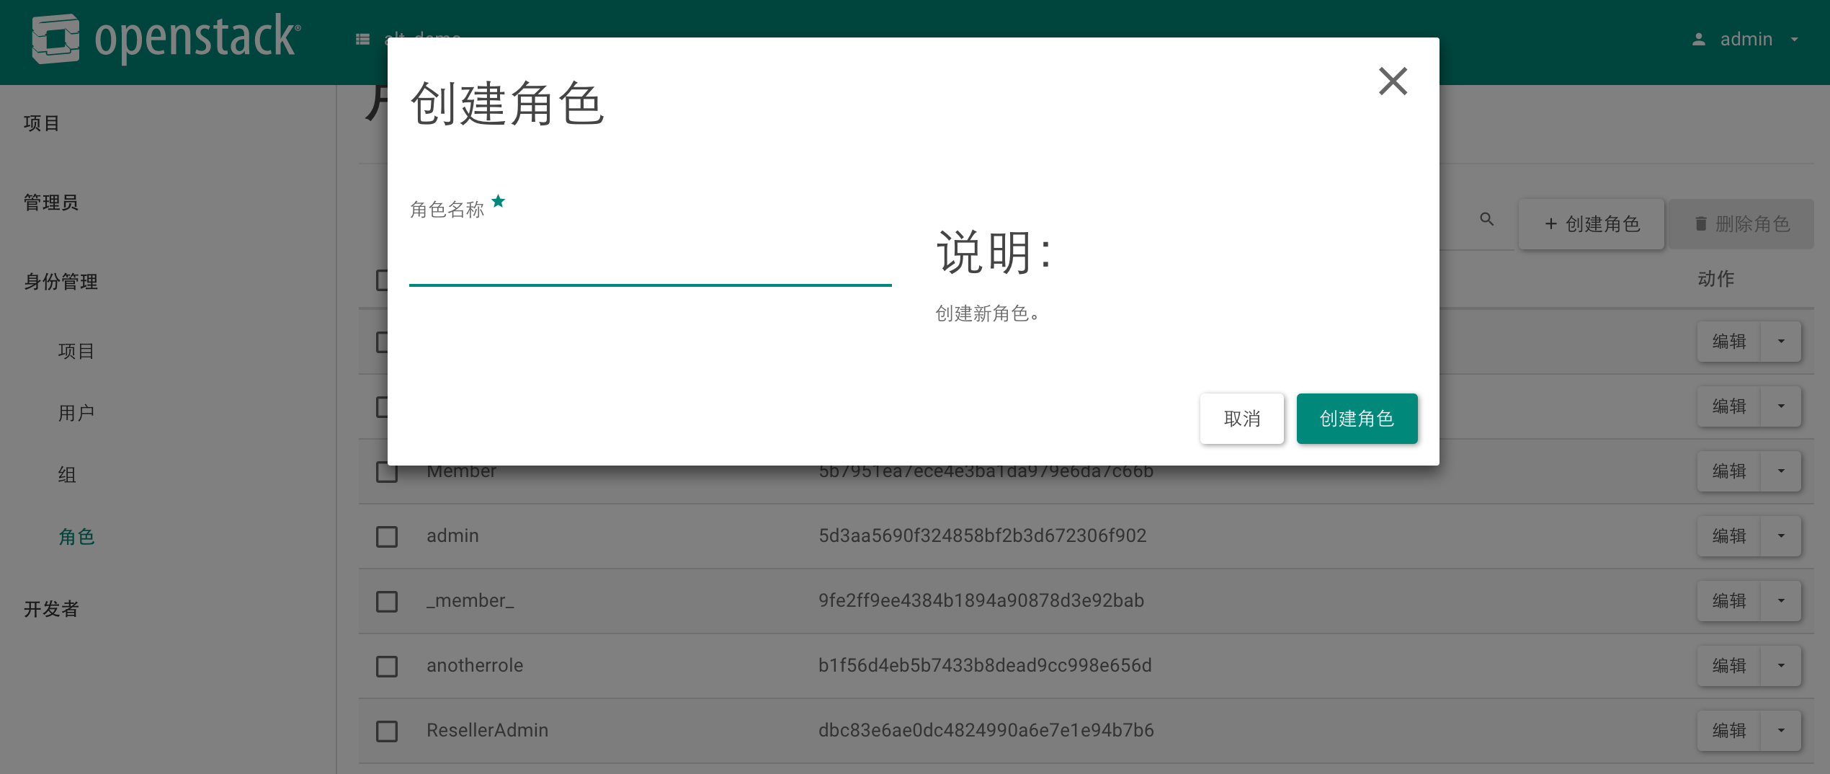Check the anotherrole row checkbox
The height and width of the screenshot is (774, 1830).
click(387, 666)
